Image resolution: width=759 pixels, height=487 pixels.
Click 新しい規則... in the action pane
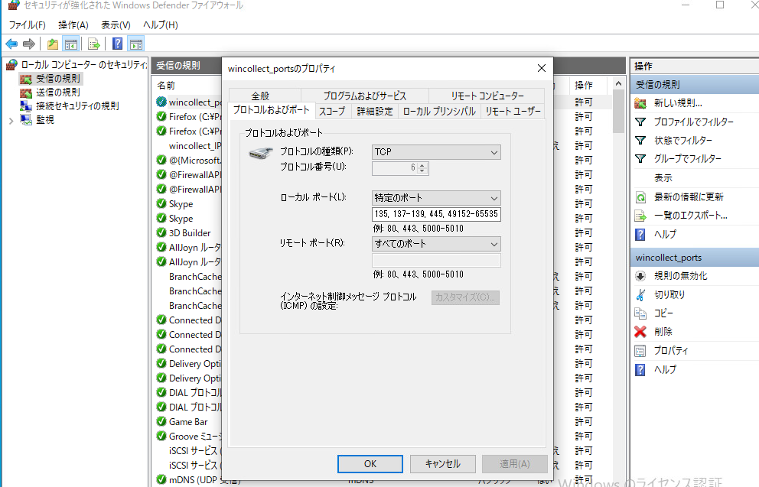(678, 103)
